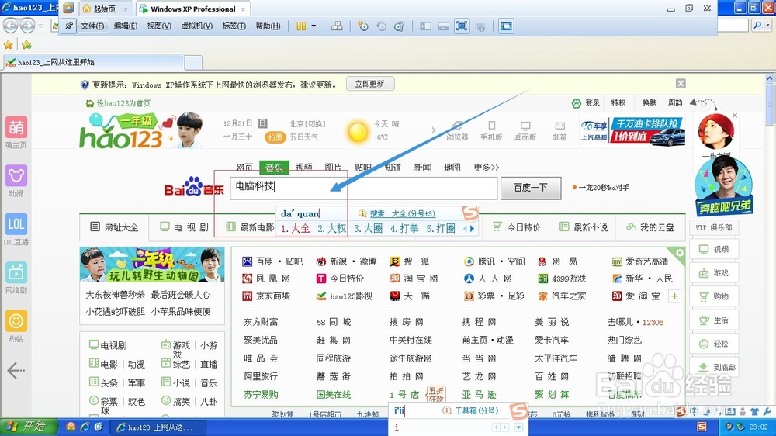
Task: Expand 更多>> search categories
Action: click(x=486, y=168)
